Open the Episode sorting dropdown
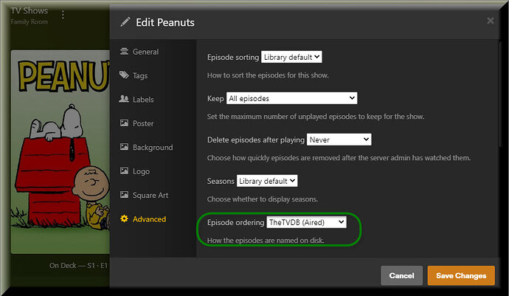This screenshot has width=509, height=296. point(291,57)
